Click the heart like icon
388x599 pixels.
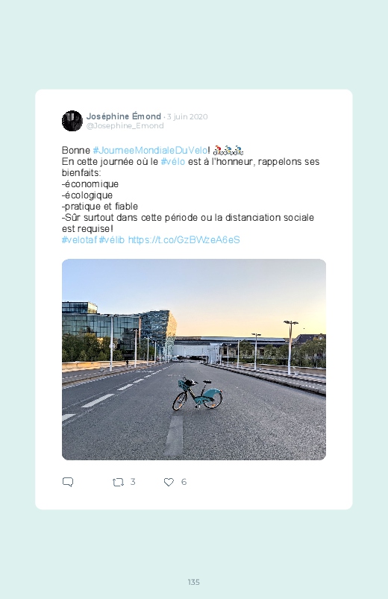coord(169,482)
